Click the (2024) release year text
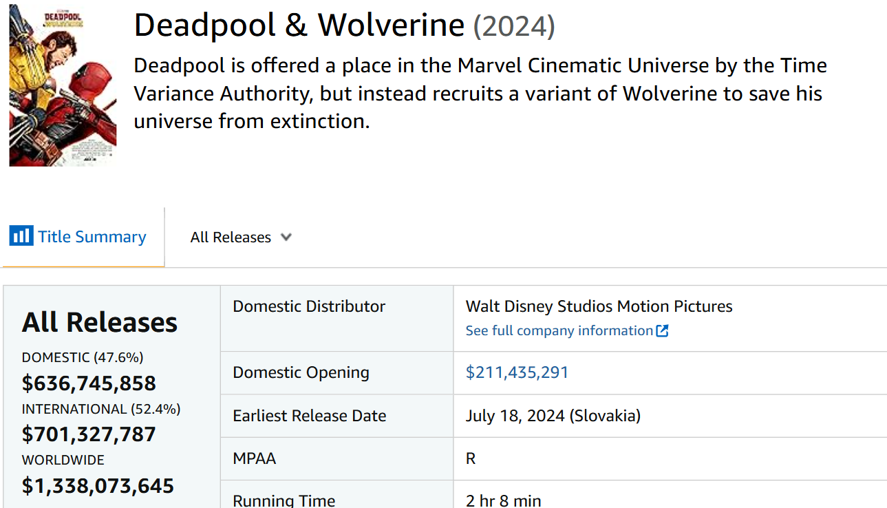 [x=514, y=27]
